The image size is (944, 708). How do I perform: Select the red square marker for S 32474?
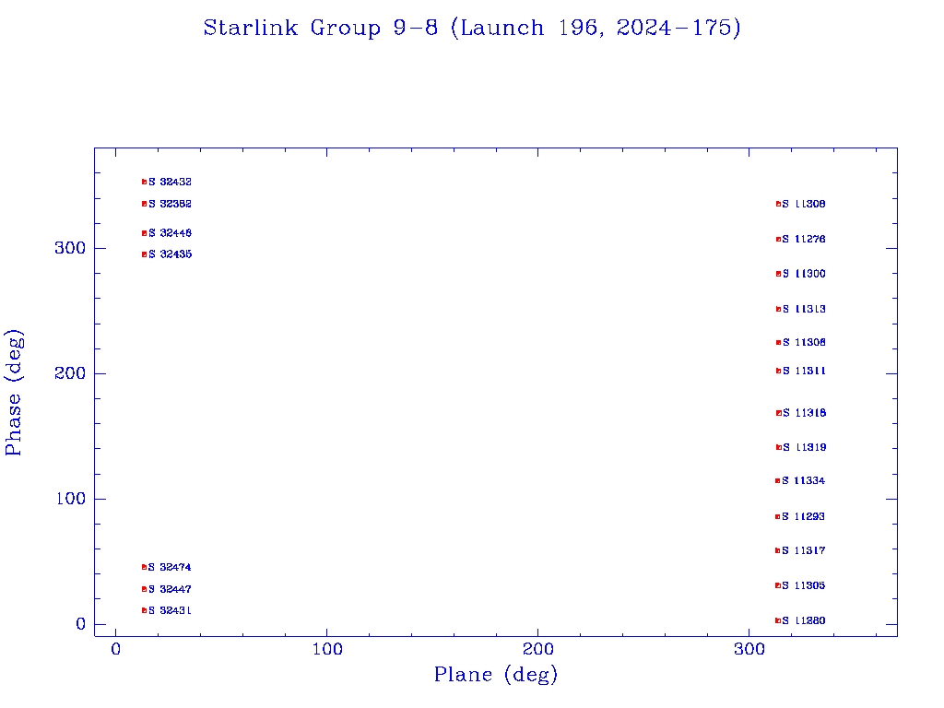pyautogui.click(x=145, y=567)
